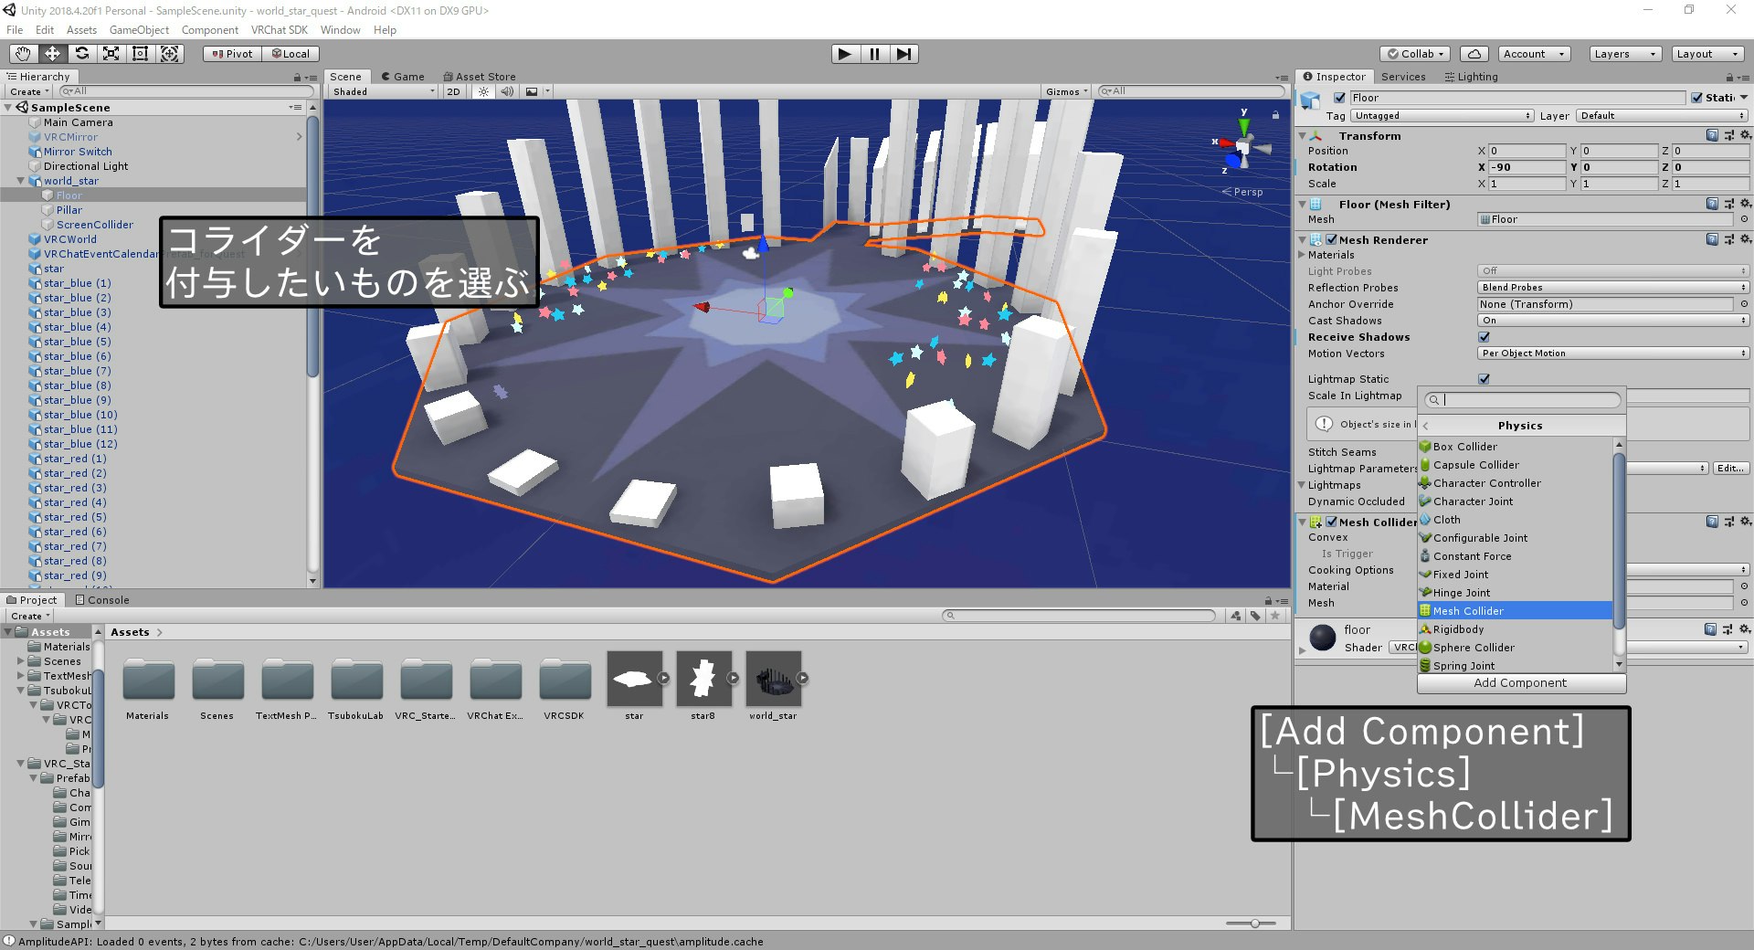The image size is (1754, 950).
Task: Select the Rotate tool in the toolbar
Action: click(82, 54)
